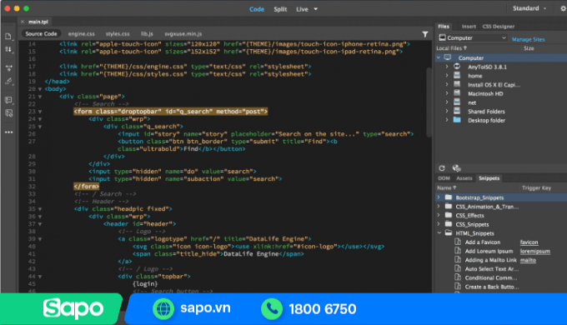
Task: Click the Manage Sites link
Action: coord(529,39)
